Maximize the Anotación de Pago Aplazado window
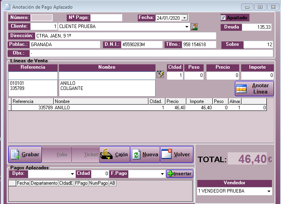This screenshot has height=204, width=281. pos(260,7)
